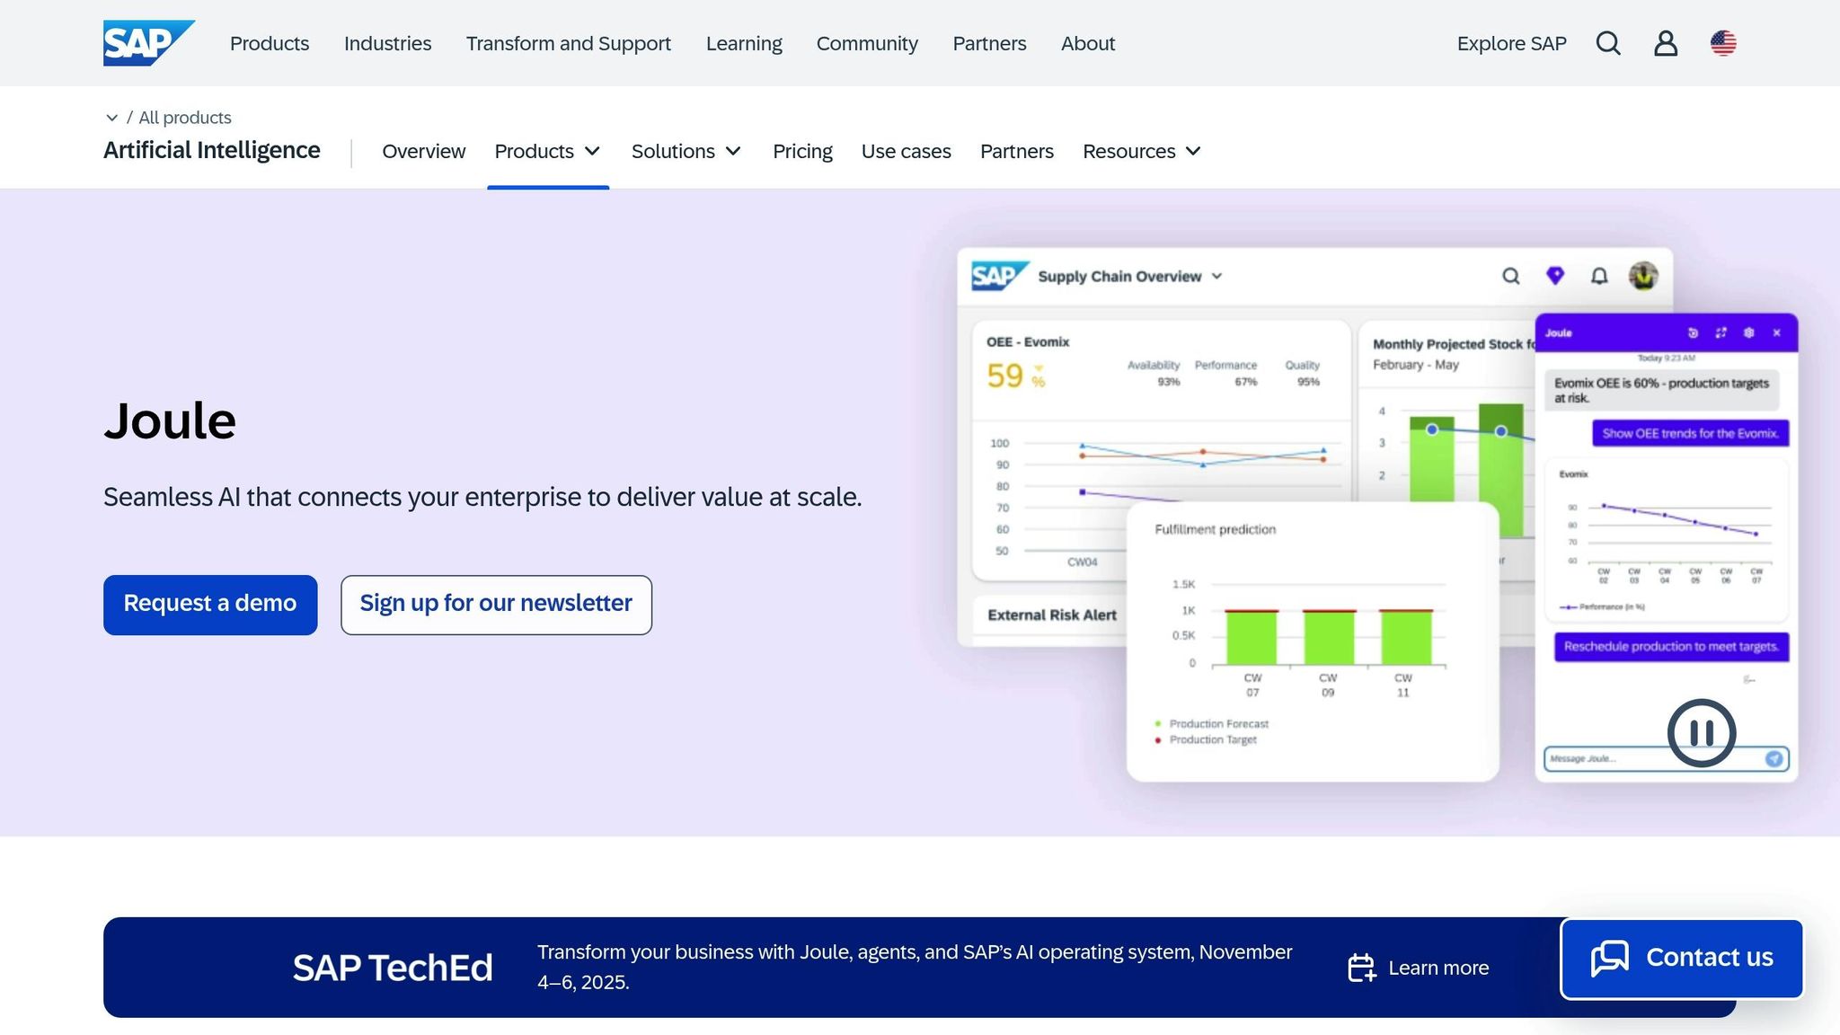This screenshot has width=1840, height=1035.
Task: Go to the Pricing tab
Action: pos(802,151)
